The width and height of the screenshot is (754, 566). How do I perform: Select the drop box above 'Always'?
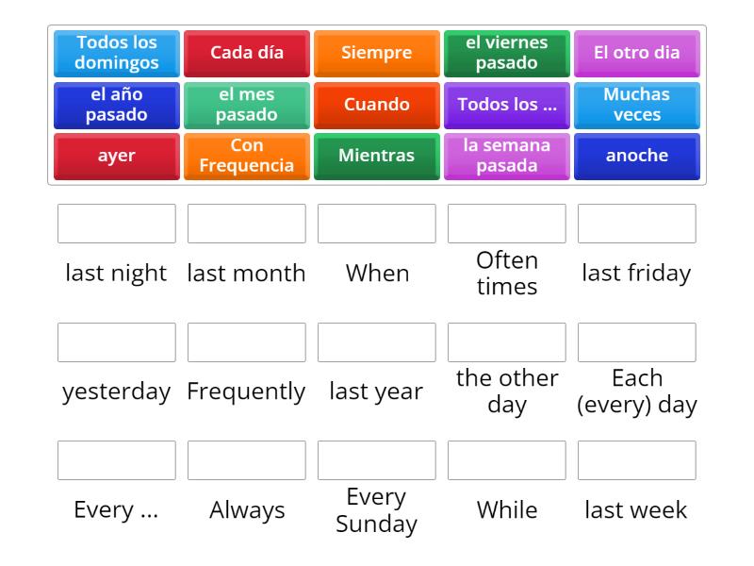(x=247, y=460)
